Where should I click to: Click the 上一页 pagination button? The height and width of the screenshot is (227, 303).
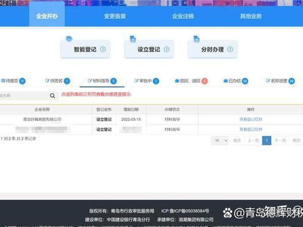pos(253,140)
